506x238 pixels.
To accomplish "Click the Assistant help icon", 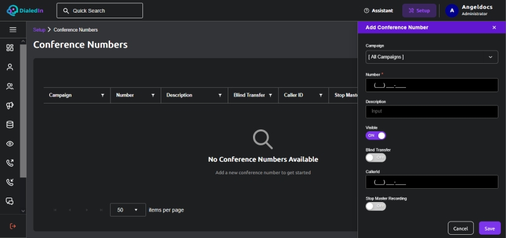I will tap(366, 11).
